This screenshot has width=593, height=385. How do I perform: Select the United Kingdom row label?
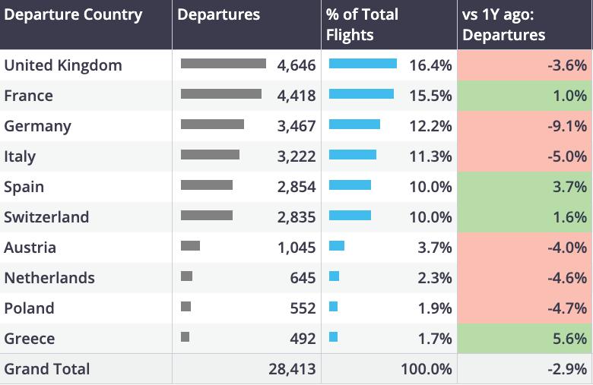pos(63,65)
